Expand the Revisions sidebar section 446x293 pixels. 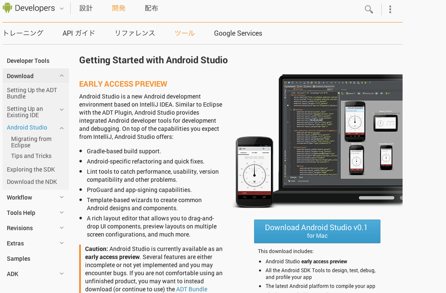pos(62,228)
